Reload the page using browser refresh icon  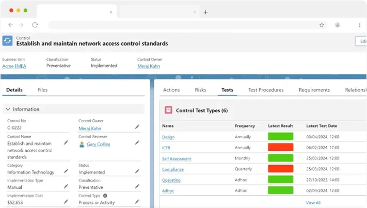tap(35, 24)
